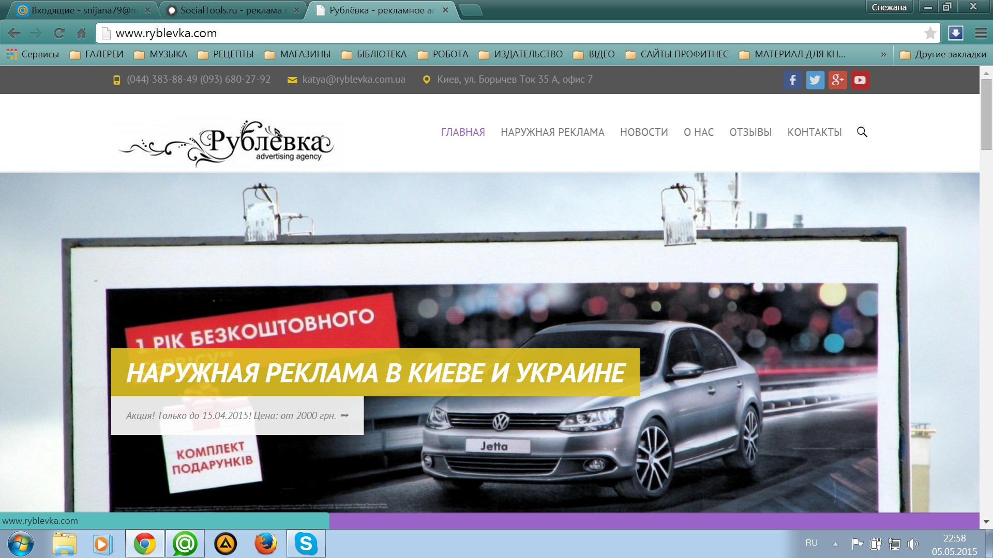Click the browser Back arrow
This screenshot has width=993, height=558.
tap(14, 34)
